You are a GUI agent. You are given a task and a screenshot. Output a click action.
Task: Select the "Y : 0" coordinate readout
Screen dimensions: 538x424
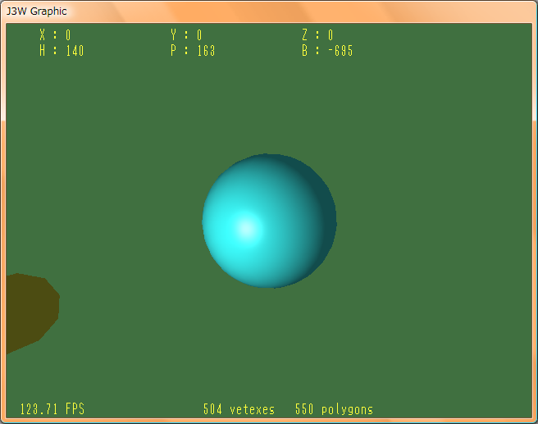coord(186,35)
